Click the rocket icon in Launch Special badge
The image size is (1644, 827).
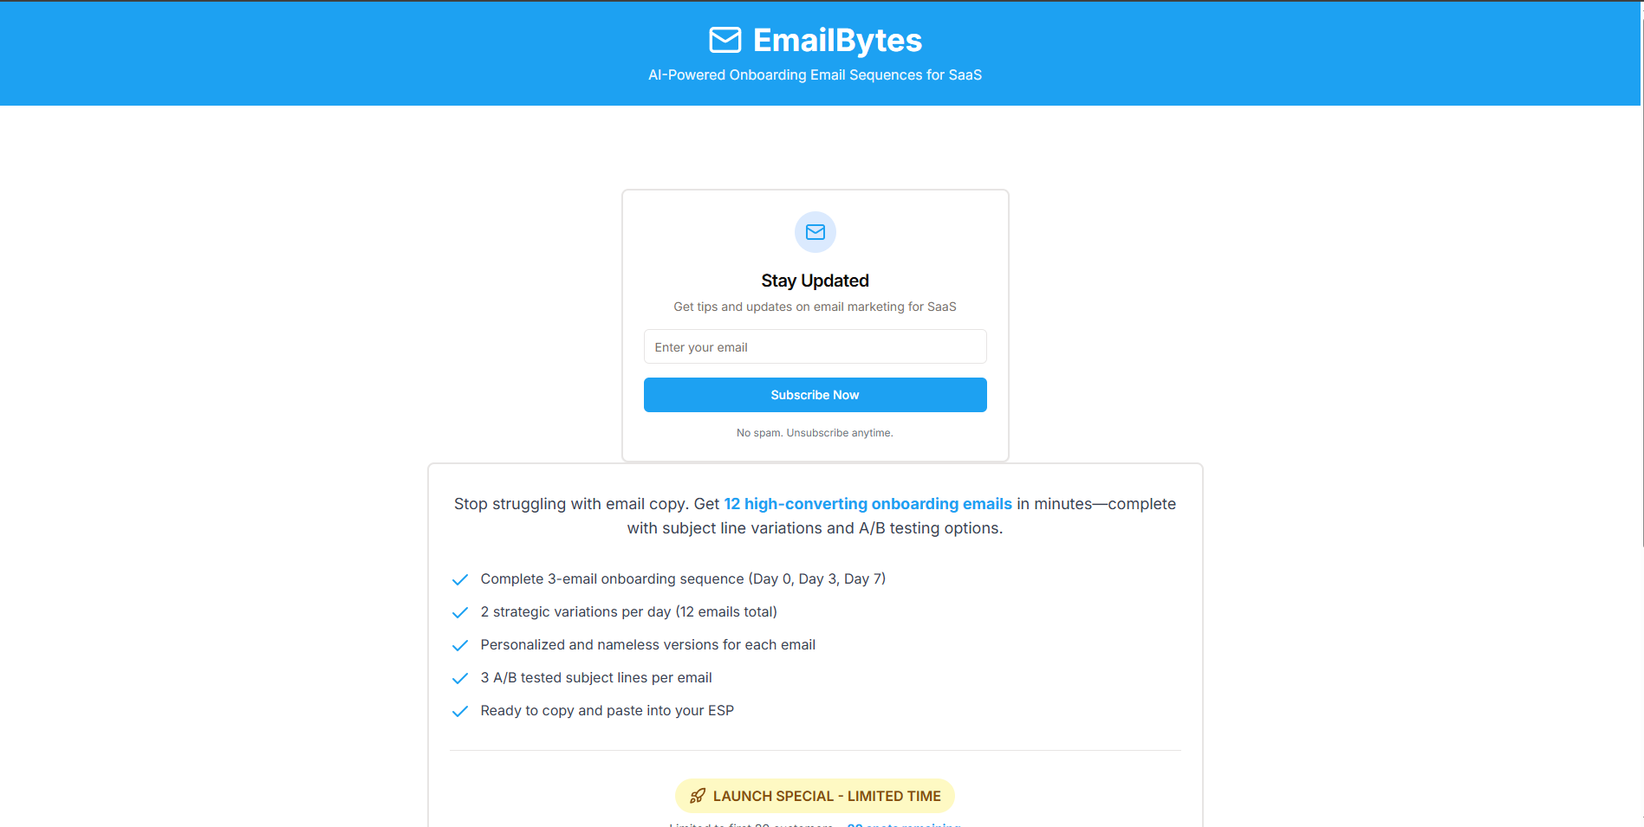[697, 796]
